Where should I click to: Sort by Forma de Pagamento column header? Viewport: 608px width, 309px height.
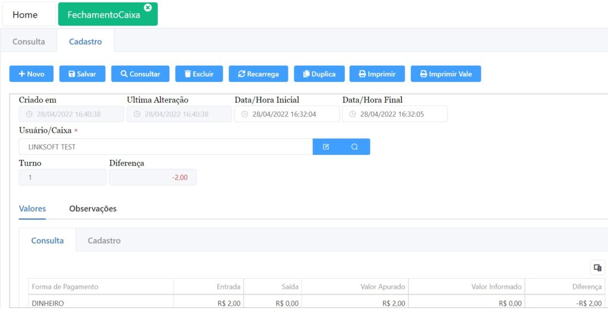65,286
